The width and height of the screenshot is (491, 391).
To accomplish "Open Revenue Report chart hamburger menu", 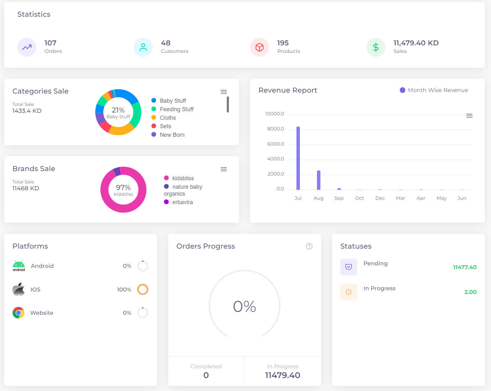I will click(469, 116).
